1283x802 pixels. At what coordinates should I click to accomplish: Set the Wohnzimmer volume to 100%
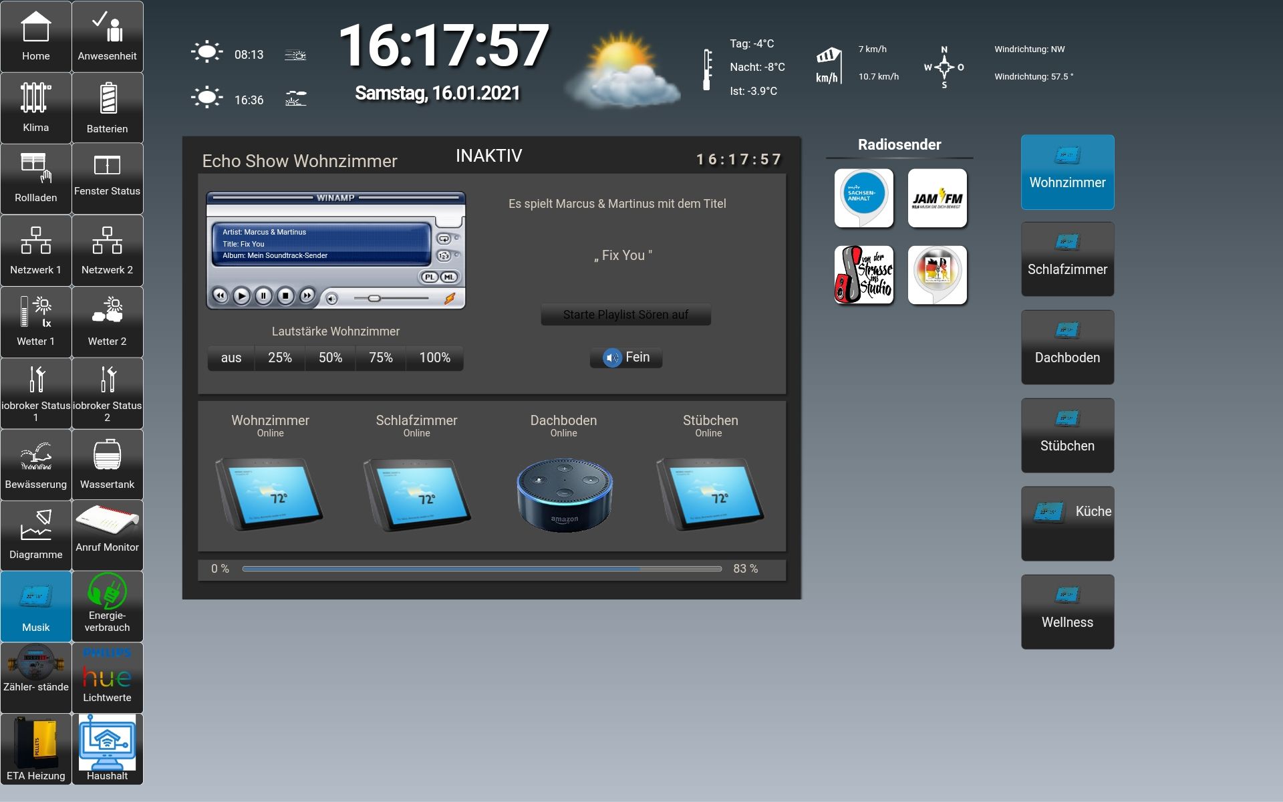(x=434, y=358)
